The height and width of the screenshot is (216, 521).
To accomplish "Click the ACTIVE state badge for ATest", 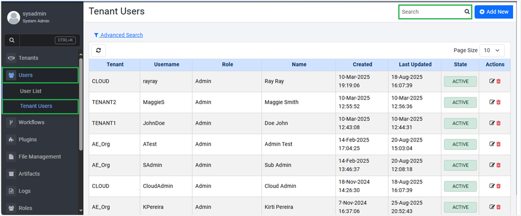I will tap(460, 144).
